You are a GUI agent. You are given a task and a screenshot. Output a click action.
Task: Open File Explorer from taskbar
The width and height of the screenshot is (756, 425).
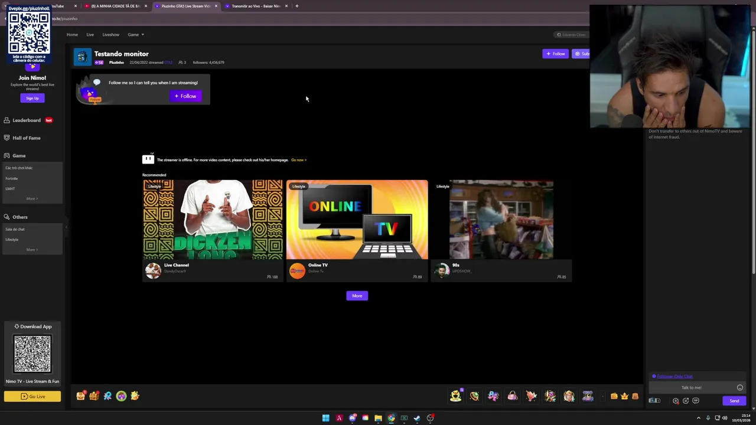(x=378, y=418)
